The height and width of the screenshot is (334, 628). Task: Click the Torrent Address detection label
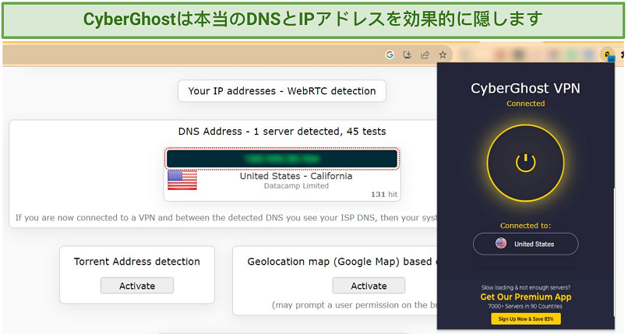(137, 262)
